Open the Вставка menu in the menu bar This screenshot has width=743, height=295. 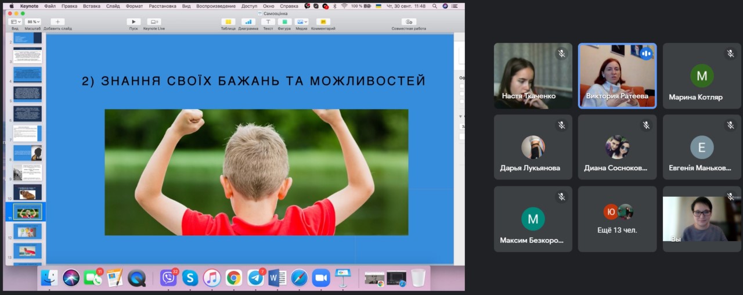pyautogui.click(x=91, y=6)
